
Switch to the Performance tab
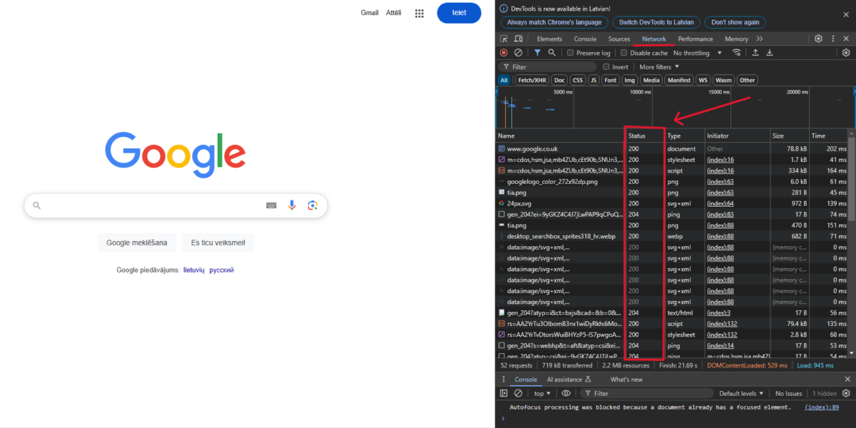[695, 39]
